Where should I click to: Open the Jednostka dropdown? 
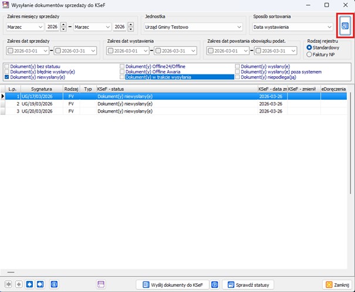point(238,27)
